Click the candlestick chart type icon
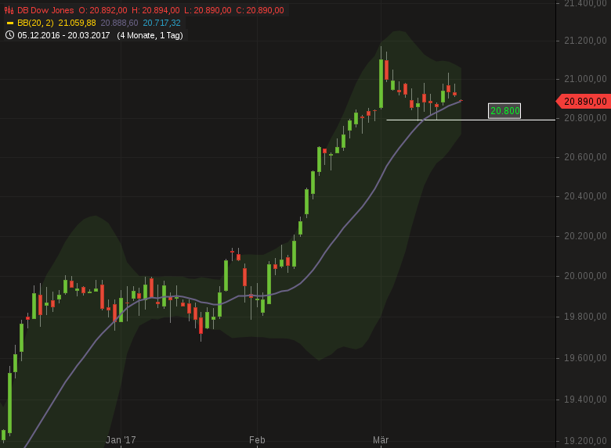This screenshot has height=448, width=611. [9, 10]
